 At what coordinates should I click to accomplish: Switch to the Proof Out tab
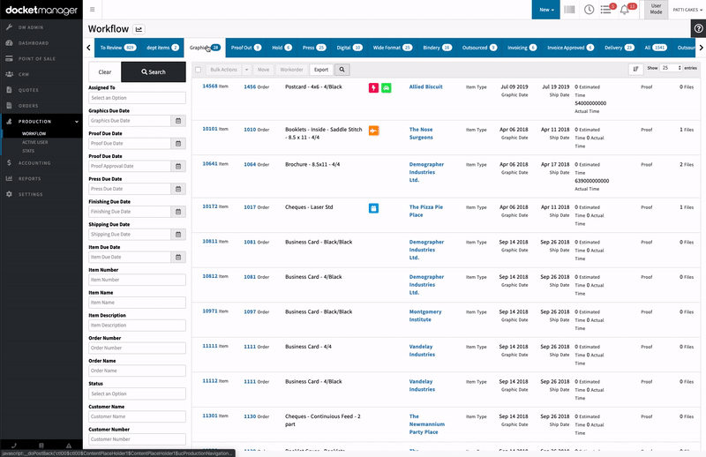tap(246, 48)
